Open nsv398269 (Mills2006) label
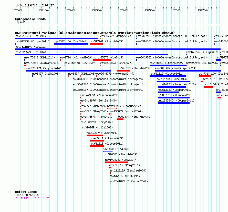The width and height of the screenshot is (228, 212). coord(97,127)
